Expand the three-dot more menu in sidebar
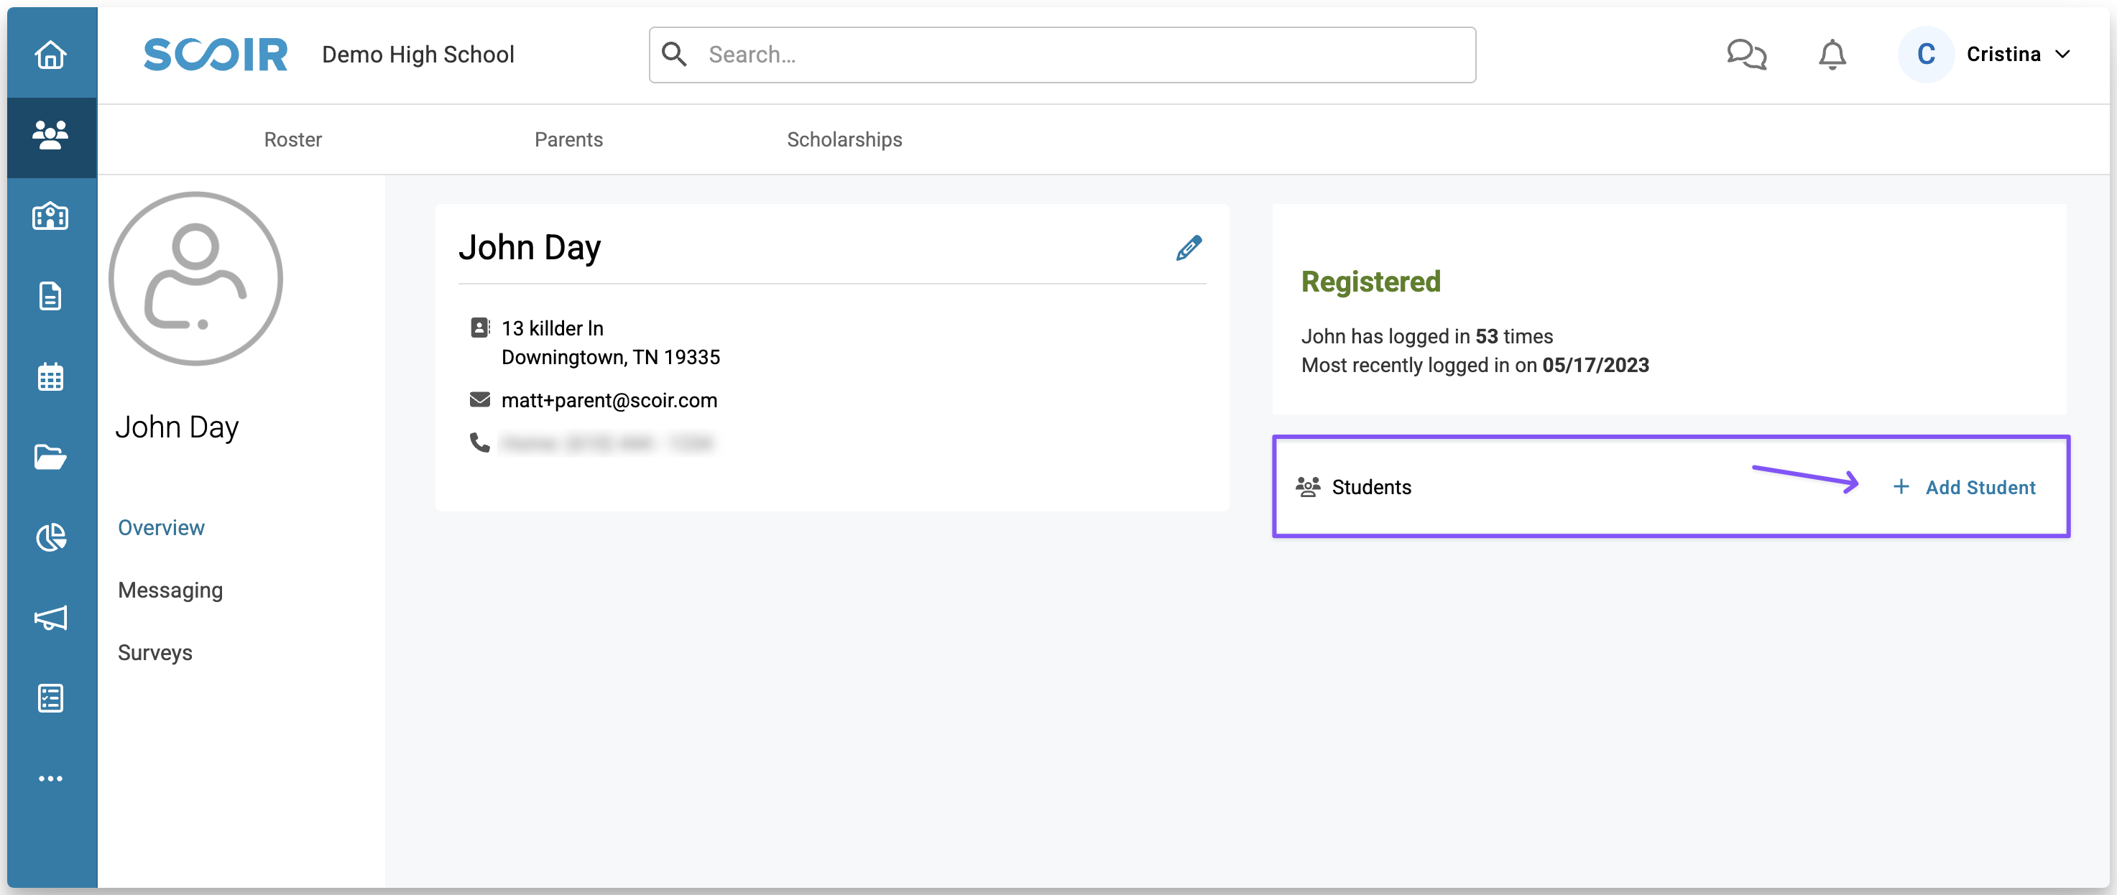Screen dimensions: 2117x895 coord(50,779)
